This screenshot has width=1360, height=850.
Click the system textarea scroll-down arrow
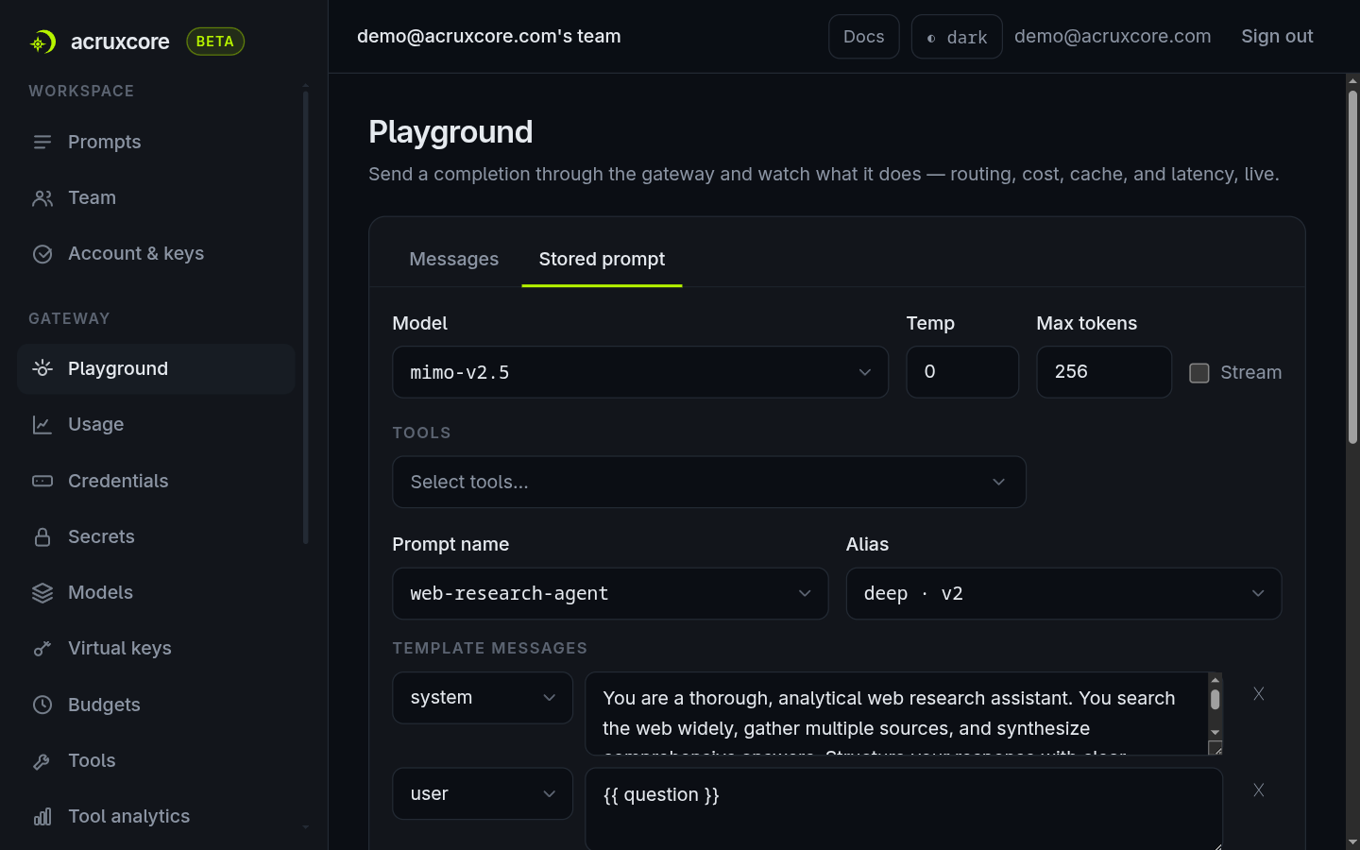pos(1215,733)
